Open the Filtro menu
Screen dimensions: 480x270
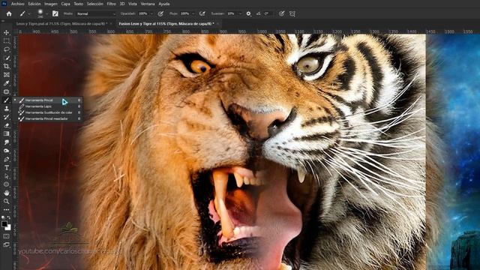coord(112,4)
